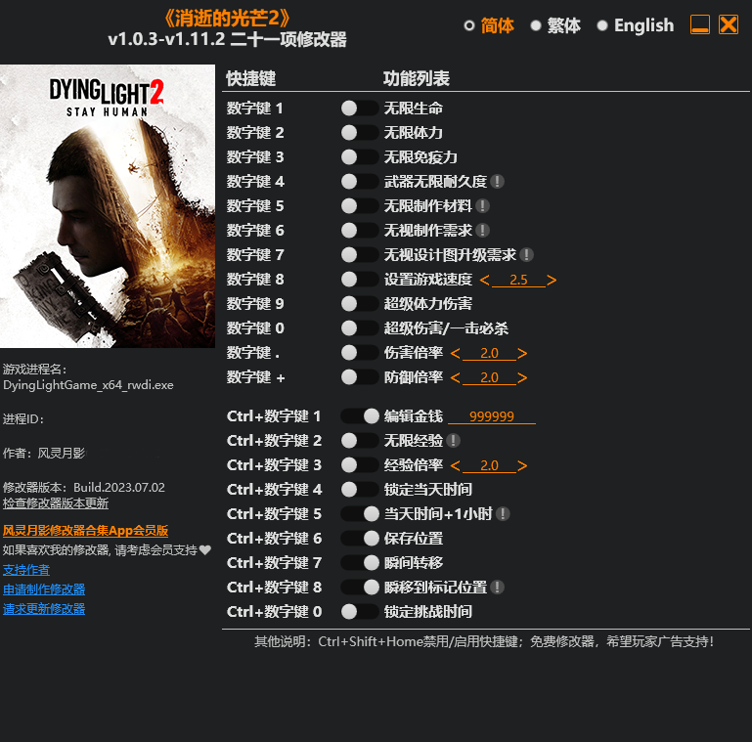Decrease game speed with left arrow

click(484, 280)
